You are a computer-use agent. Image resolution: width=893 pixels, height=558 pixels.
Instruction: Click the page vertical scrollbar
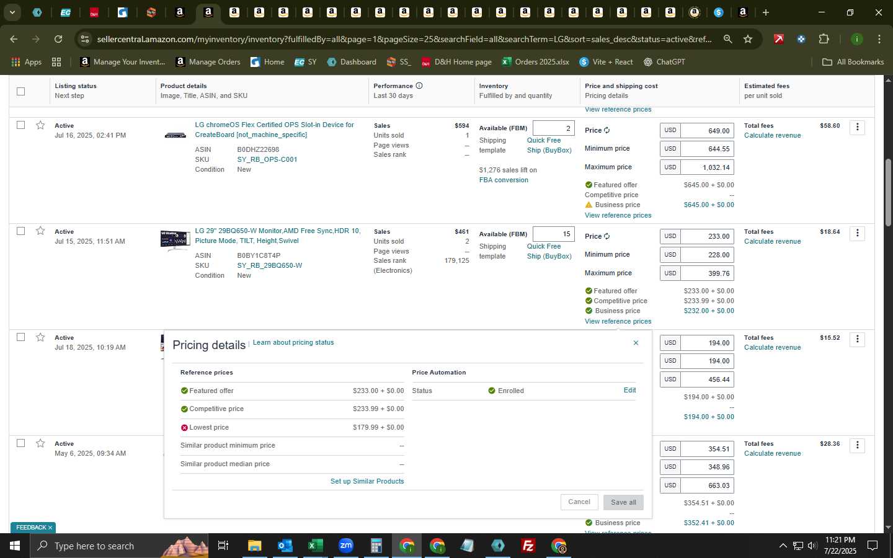[x=888, y=192]
